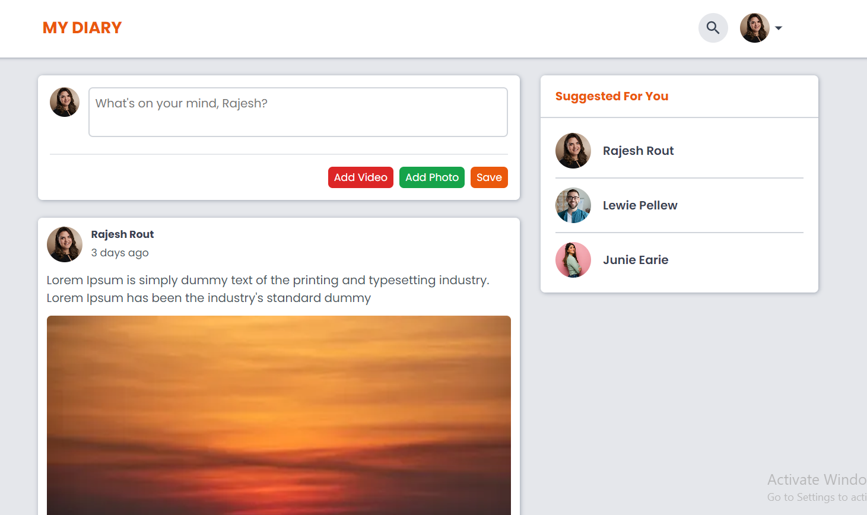Open Junie Earie's profile name link

(x=635, y=260)
